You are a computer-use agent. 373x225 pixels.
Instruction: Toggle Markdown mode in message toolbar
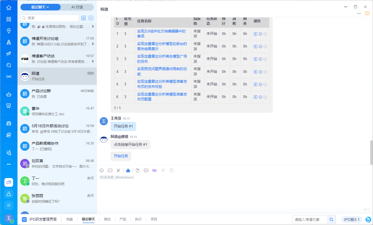pos(155,170)
